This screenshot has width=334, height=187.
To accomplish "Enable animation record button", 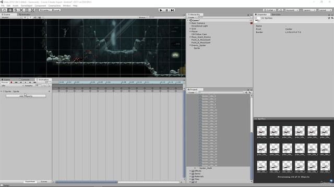I will pos(11,83).
